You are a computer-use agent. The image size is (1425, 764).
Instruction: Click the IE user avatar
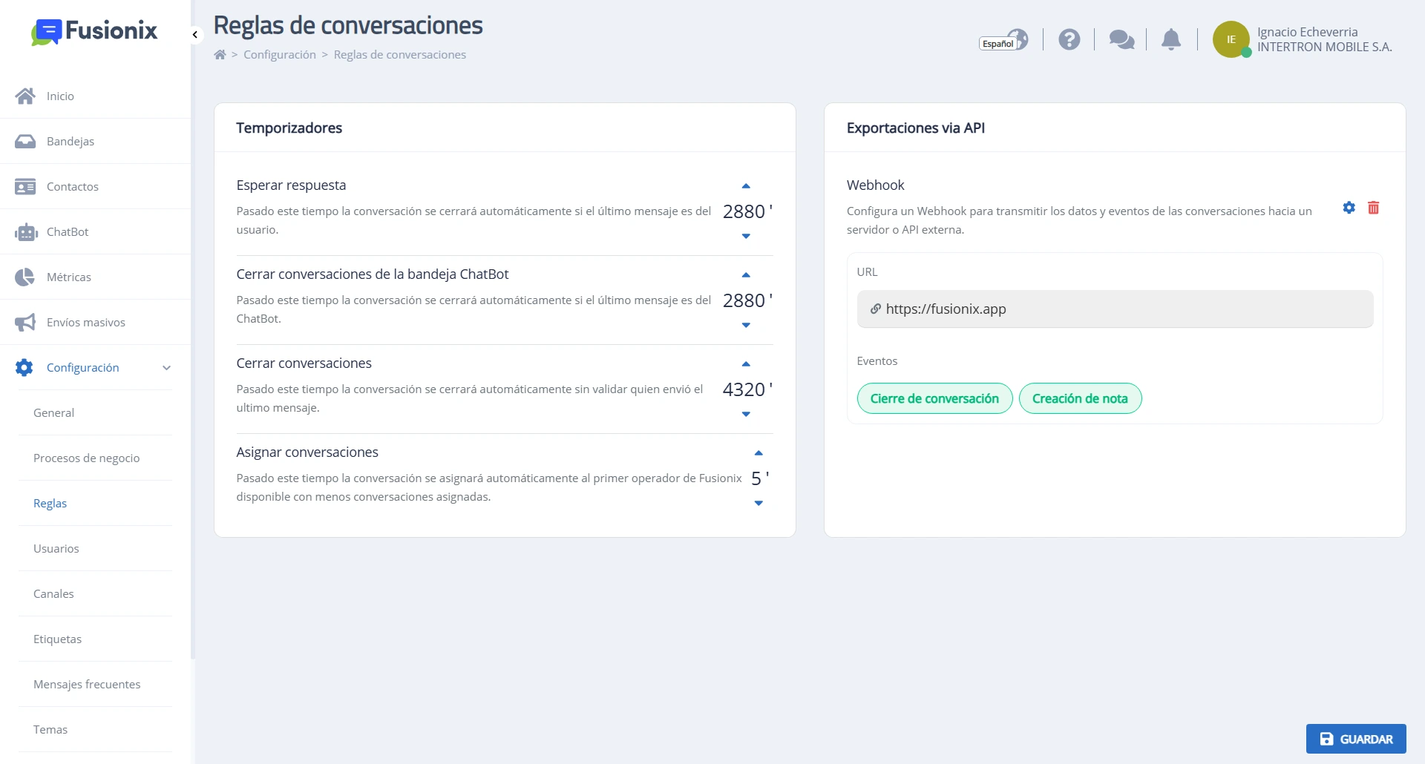point(1231,39)
